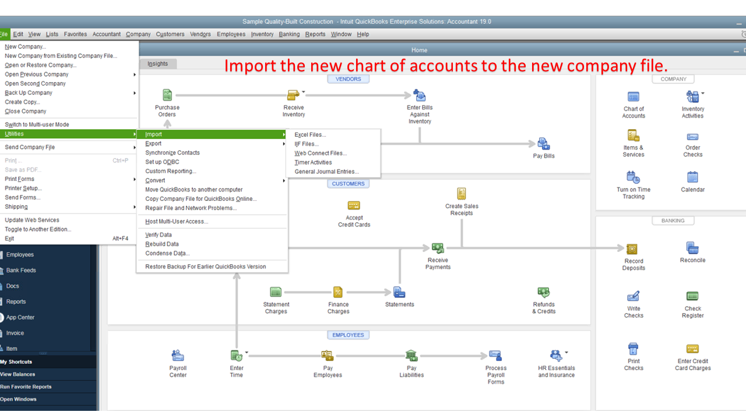The width and height of the screenshot is (746, 419).
Task: Expand the Open Previous Company submenu
Action: (69, 74)
